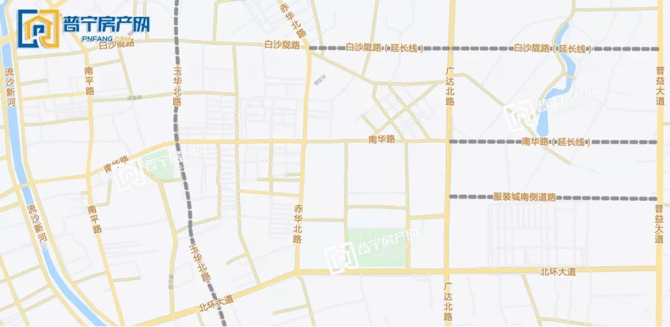Select the 流沙新河 river label at top left
Screen dimensions: 670x327
pos(9,87)
